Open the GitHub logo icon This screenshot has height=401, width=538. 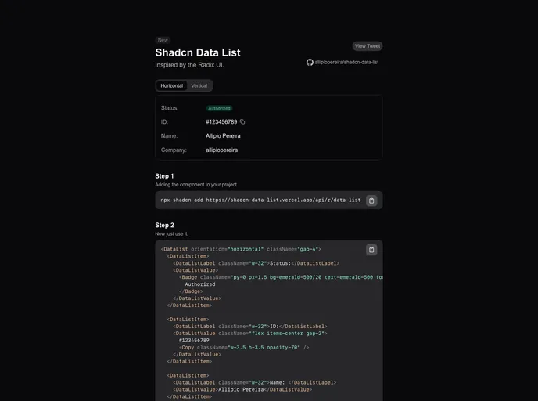click(x=310, y=62)
